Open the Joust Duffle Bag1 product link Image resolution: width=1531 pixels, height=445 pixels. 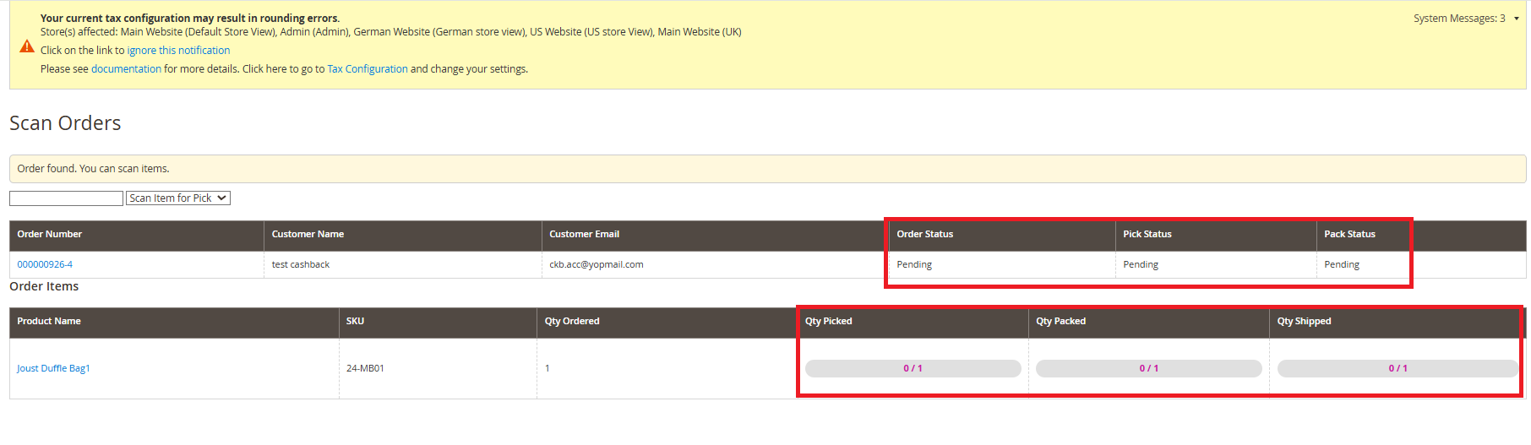[53, 368]
